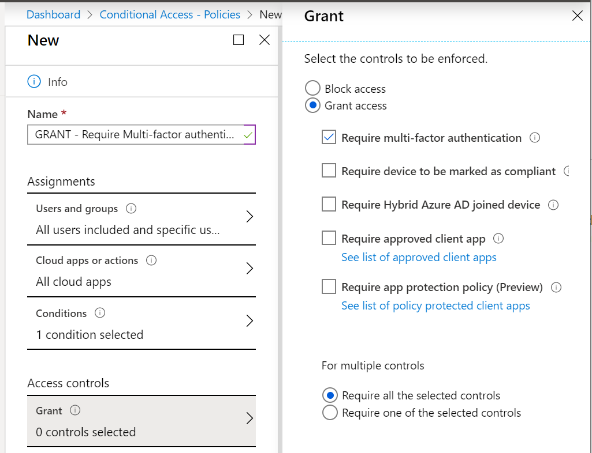The height and width of the screenshot is (453, 592).
Task: Expand the Users and groups chevron
Action: pyautogui.click(x=250, y=216)
